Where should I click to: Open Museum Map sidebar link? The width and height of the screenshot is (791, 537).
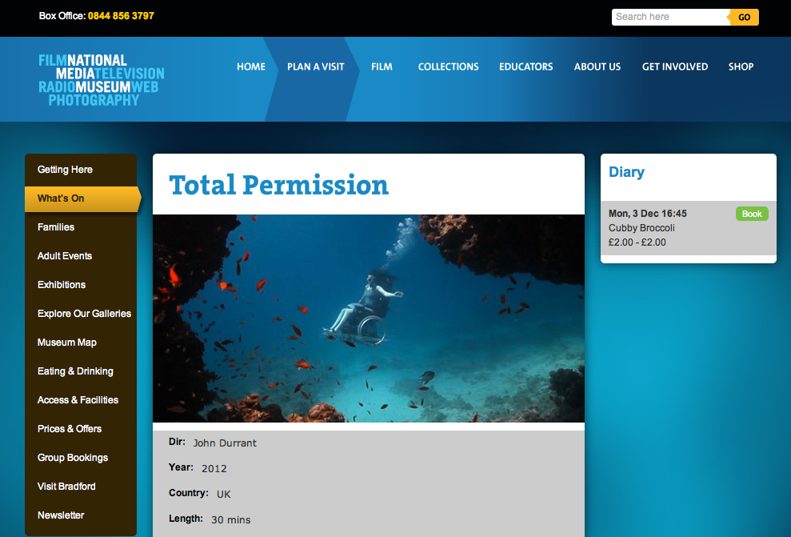coord(67,343)
